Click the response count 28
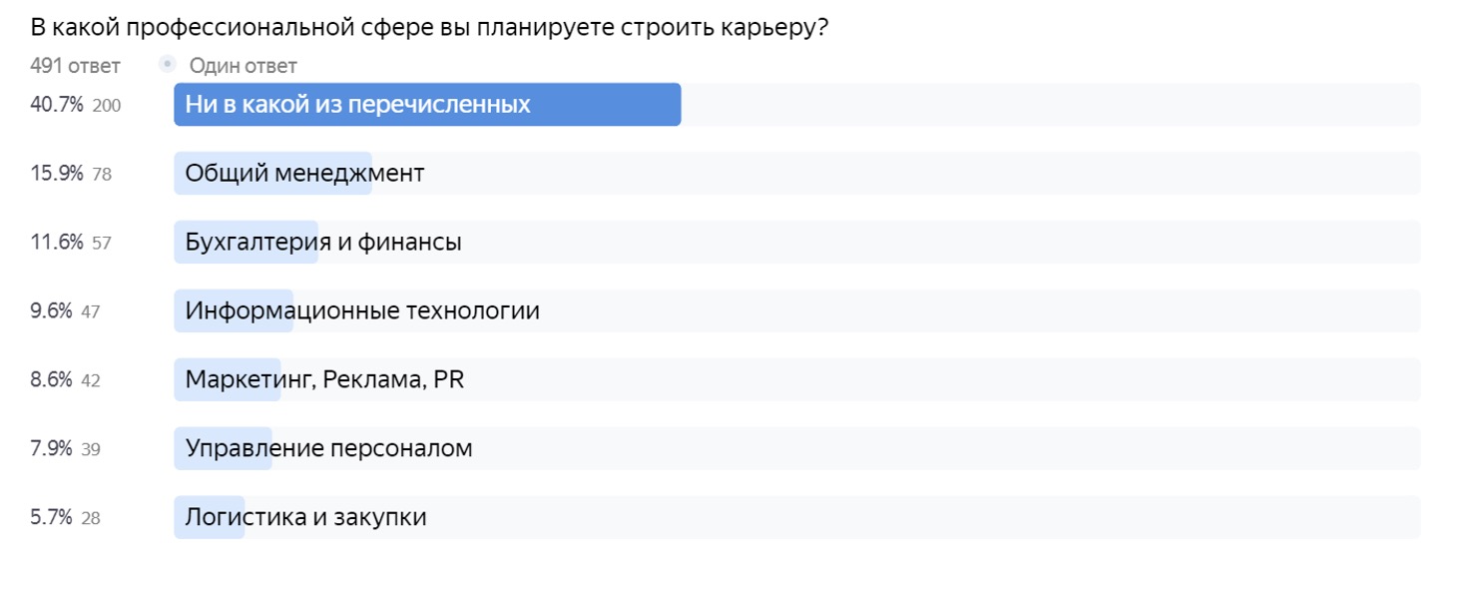The image size is (1467, 598). click(x=91, y=519)
